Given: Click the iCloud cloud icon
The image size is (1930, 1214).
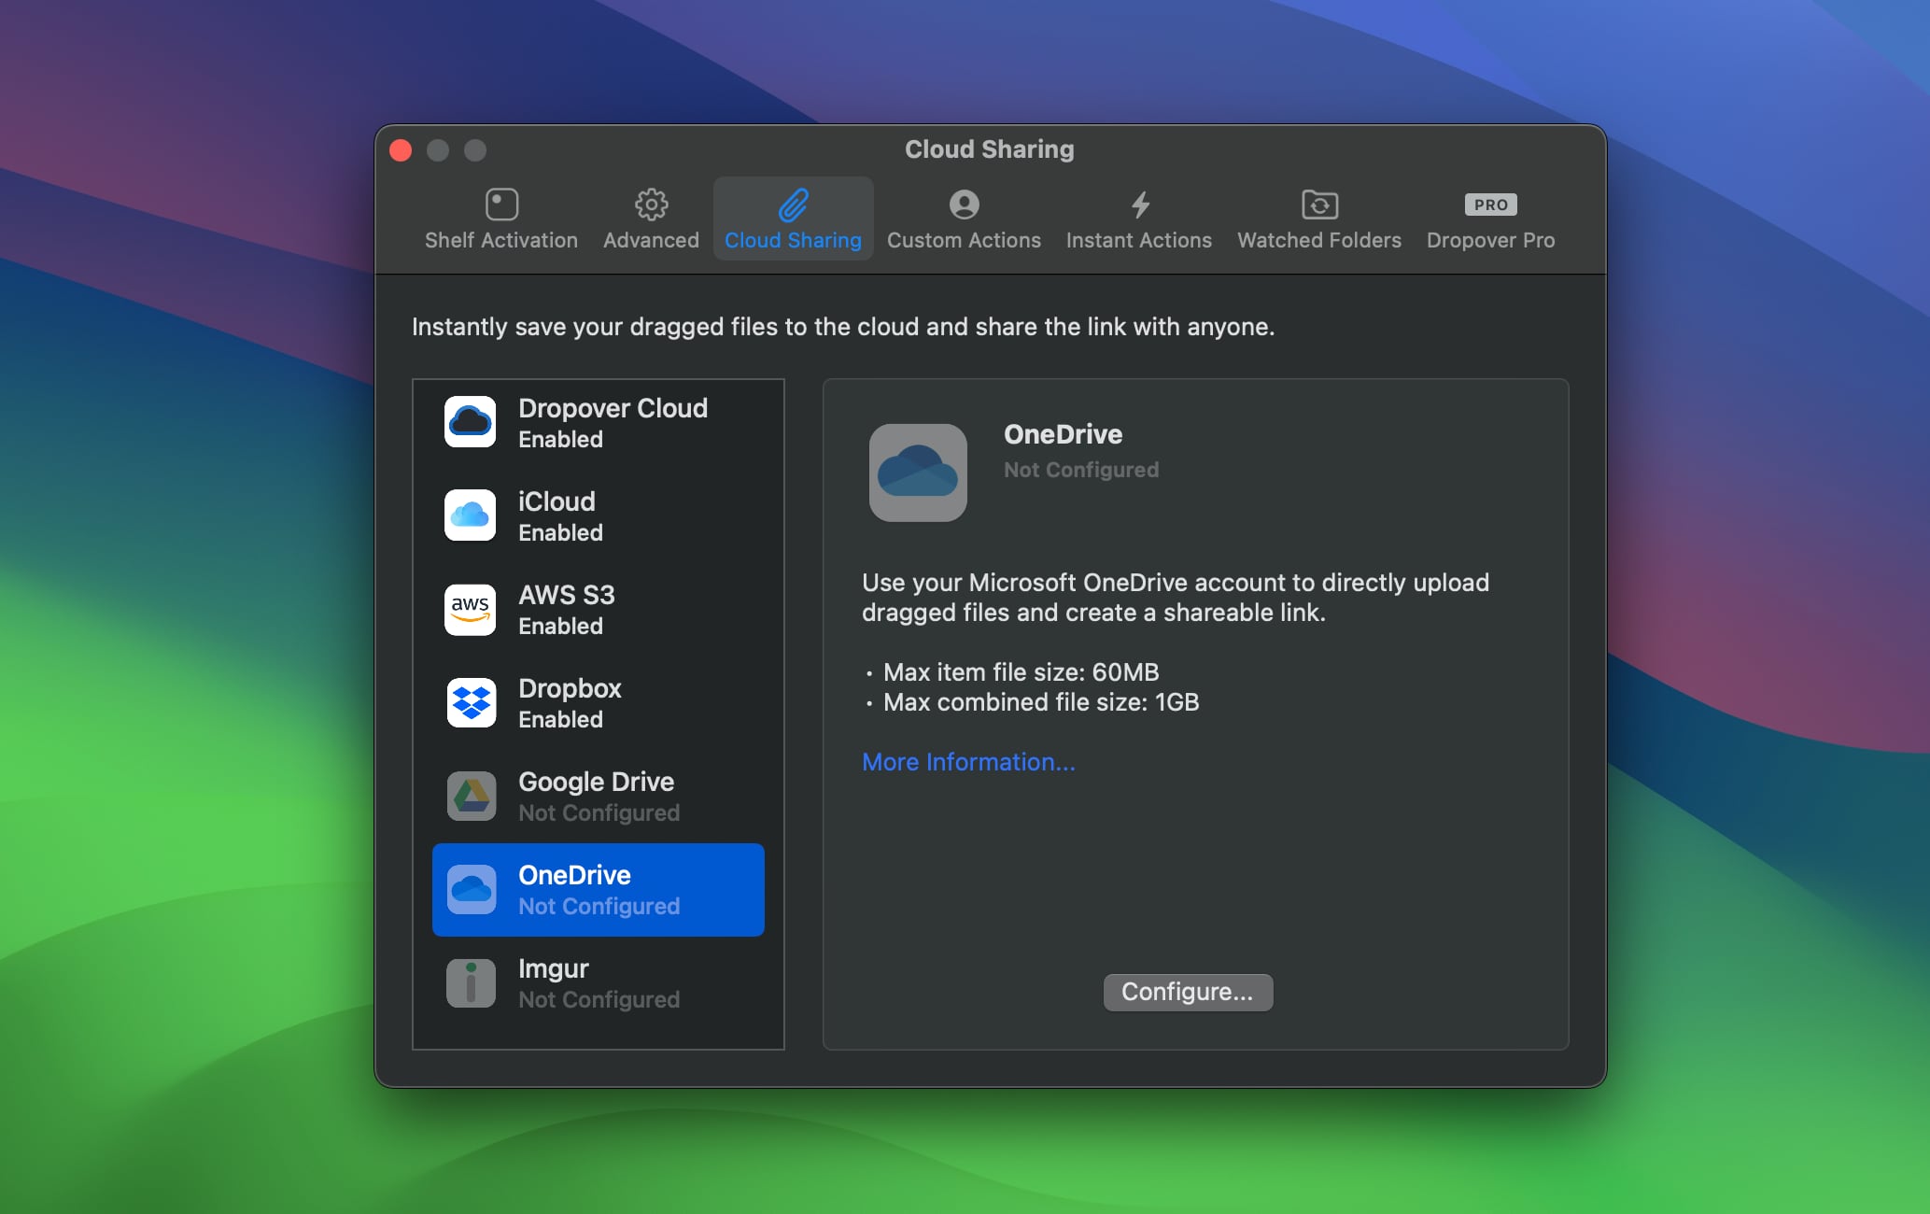Looking at the screenshot, I should click(471, 515).
